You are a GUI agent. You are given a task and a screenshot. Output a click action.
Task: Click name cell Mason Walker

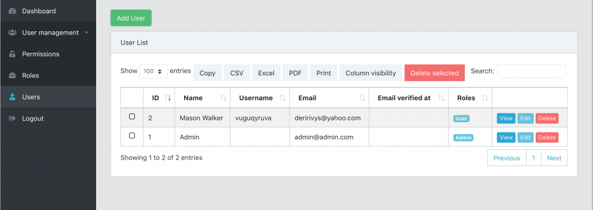(201, 118)
